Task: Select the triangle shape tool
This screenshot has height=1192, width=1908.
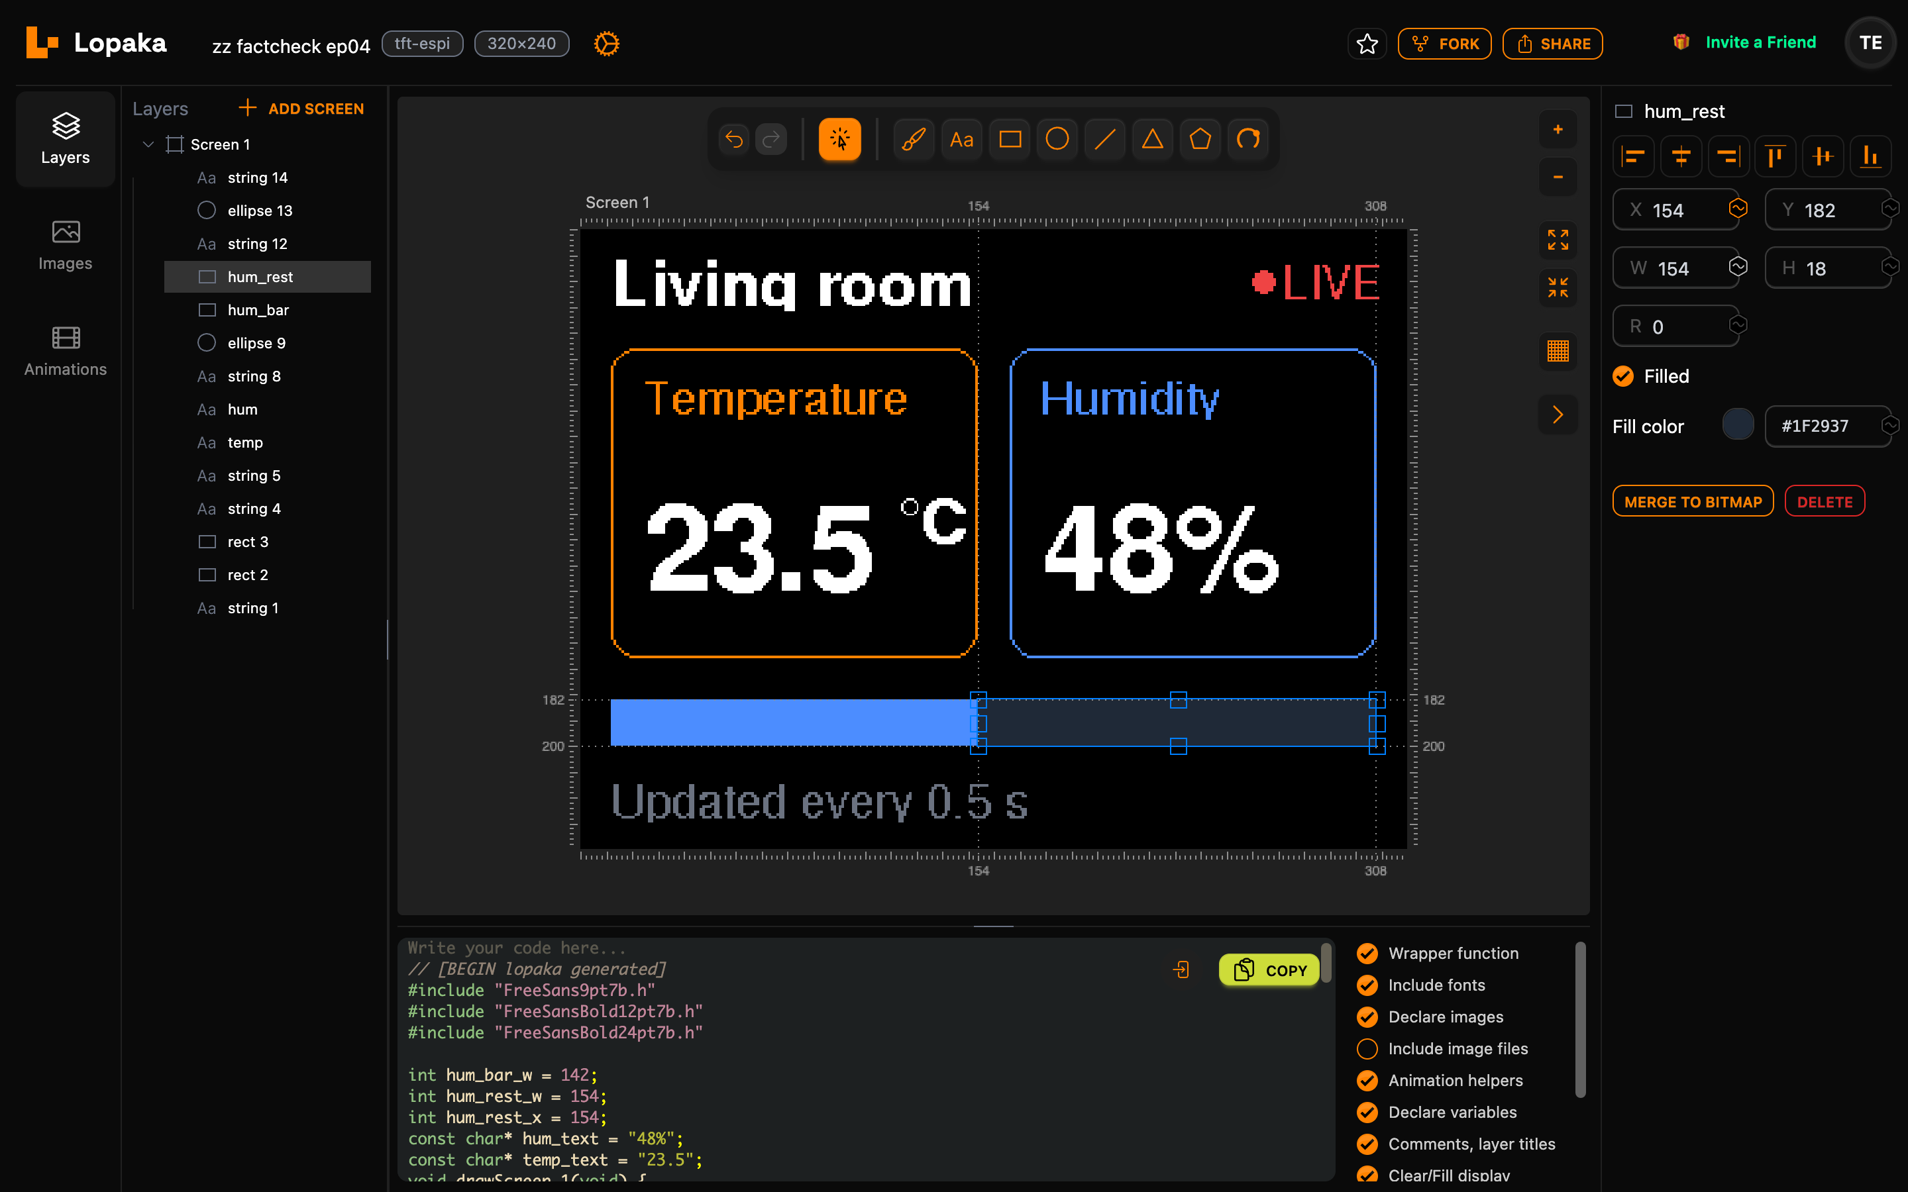Action: pyautogui.click(x=1153, y=140)
